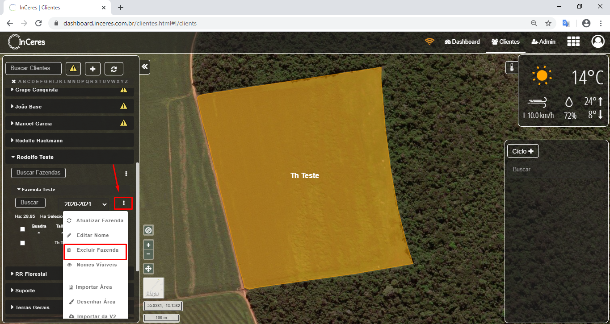Expand RR Florestal client
The height and width of the screenshot is (324, 610).
pyautogui.click(x=34, y=274)
